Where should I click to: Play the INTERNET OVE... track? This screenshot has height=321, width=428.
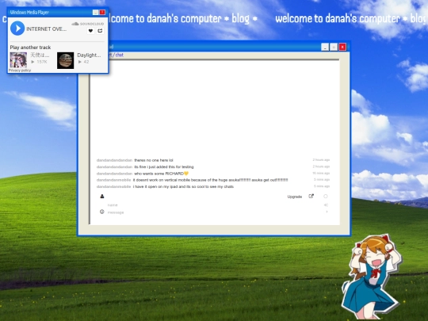pyautogui.click(x=17, y=29)
